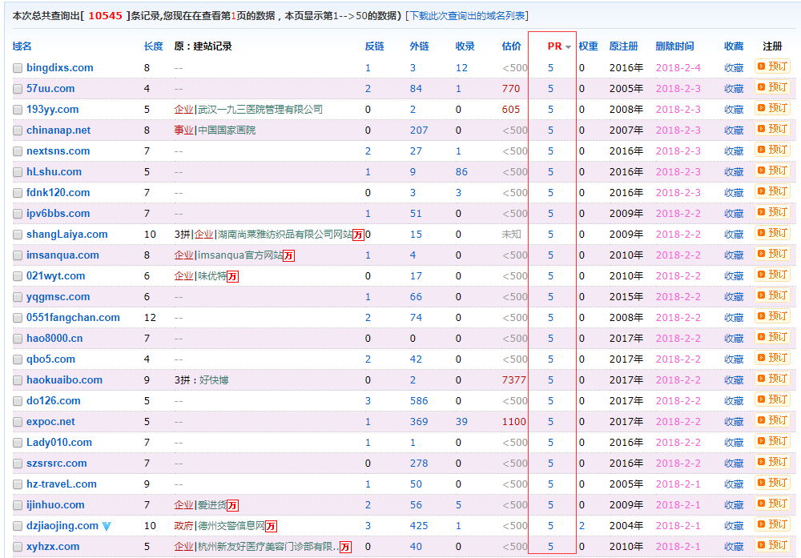
Task: Sort by 原注册 column header
Action: click(x=624, y=46)
